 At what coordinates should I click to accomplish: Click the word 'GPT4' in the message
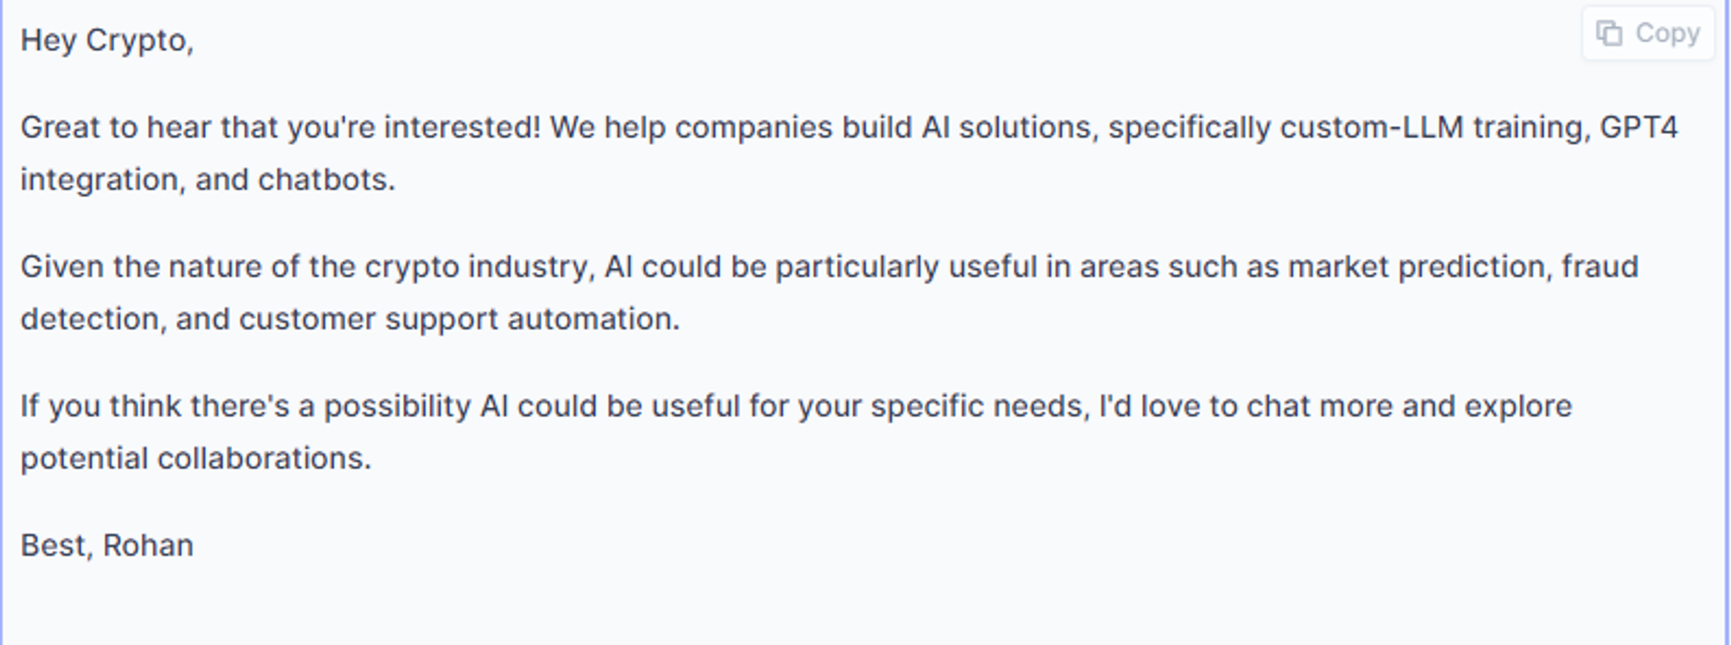(1638, 128)
